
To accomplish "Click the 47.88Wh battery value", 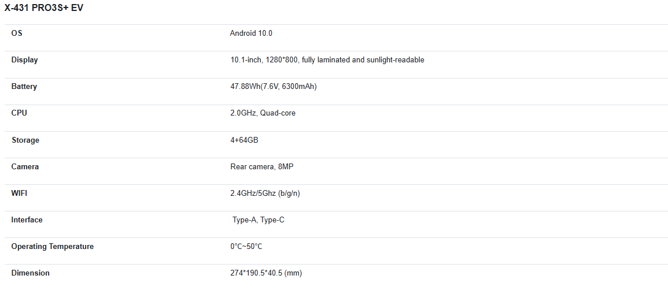I will (274, 86).
